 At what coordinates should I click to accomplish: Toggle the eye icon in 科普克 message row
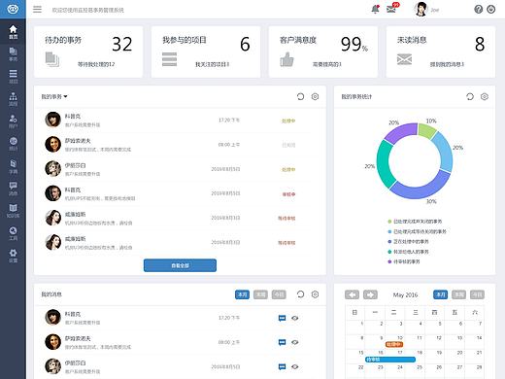click(294, 318)
